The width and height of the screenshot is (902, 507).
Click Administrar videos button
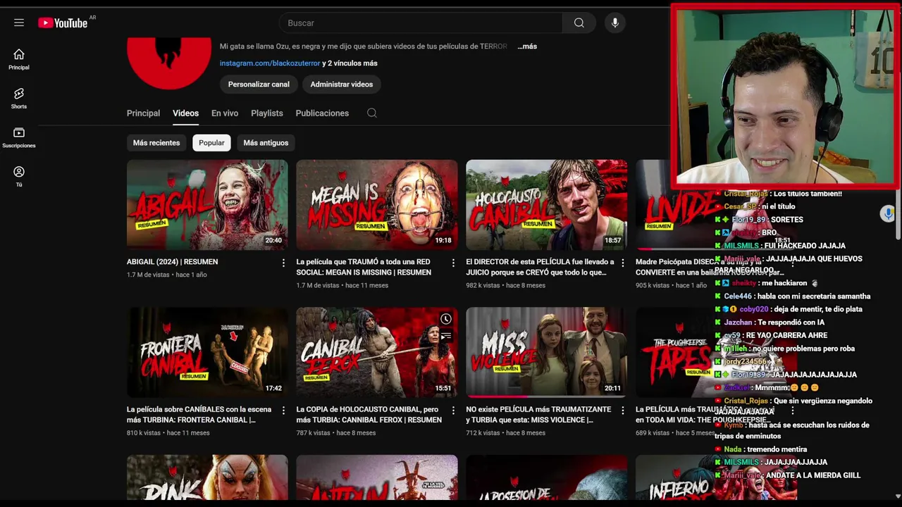pyautogui.click(x=342, y=84)
